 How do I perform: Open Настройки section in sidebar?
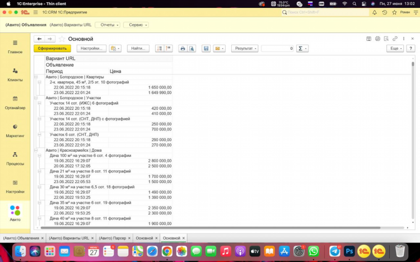pos(15,187)
